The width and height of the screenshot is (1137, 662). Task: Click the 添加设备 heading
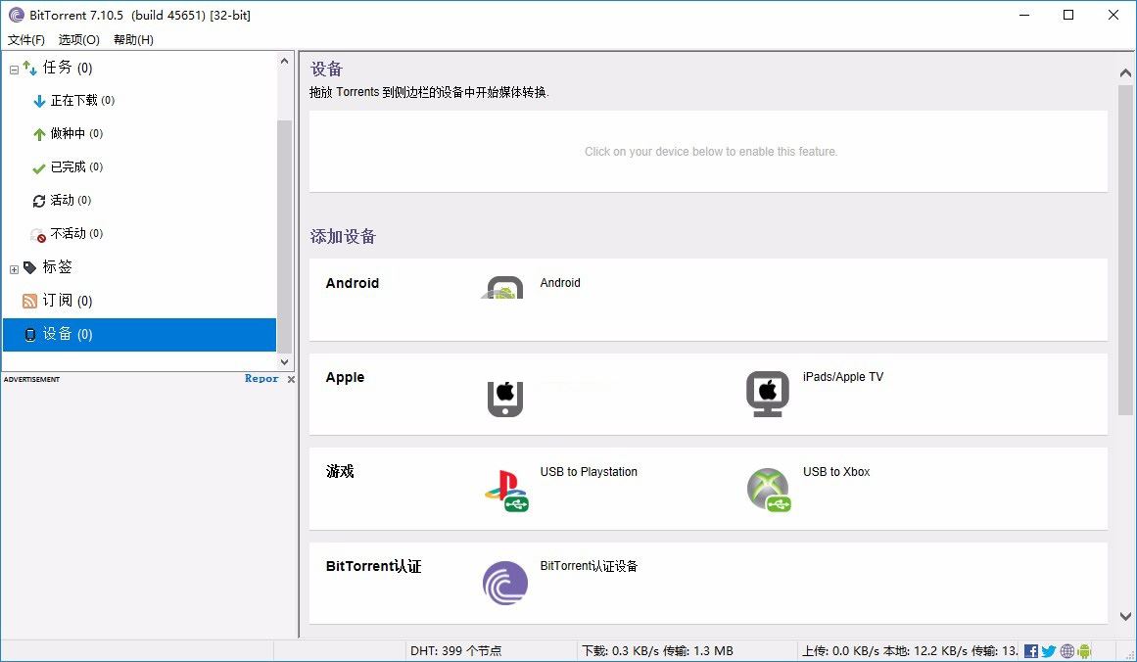(x=343, y=236)
